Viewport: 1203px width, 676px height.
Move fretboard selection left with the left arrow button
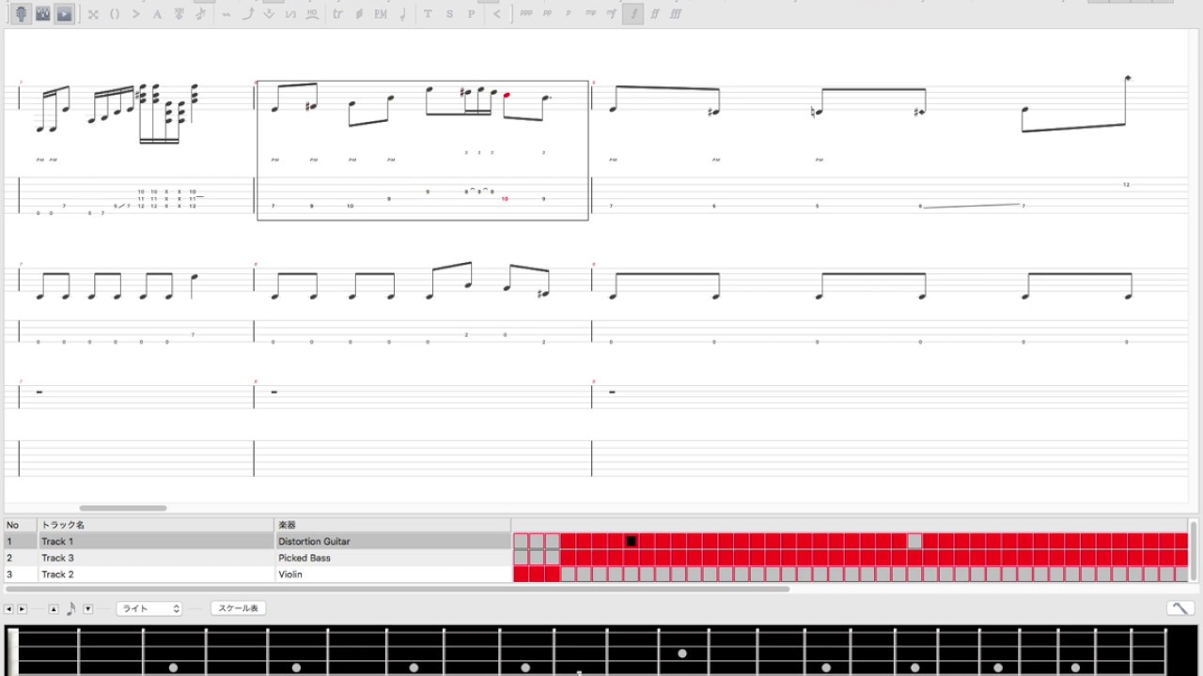pyautogui.click(x=8, y=608)
